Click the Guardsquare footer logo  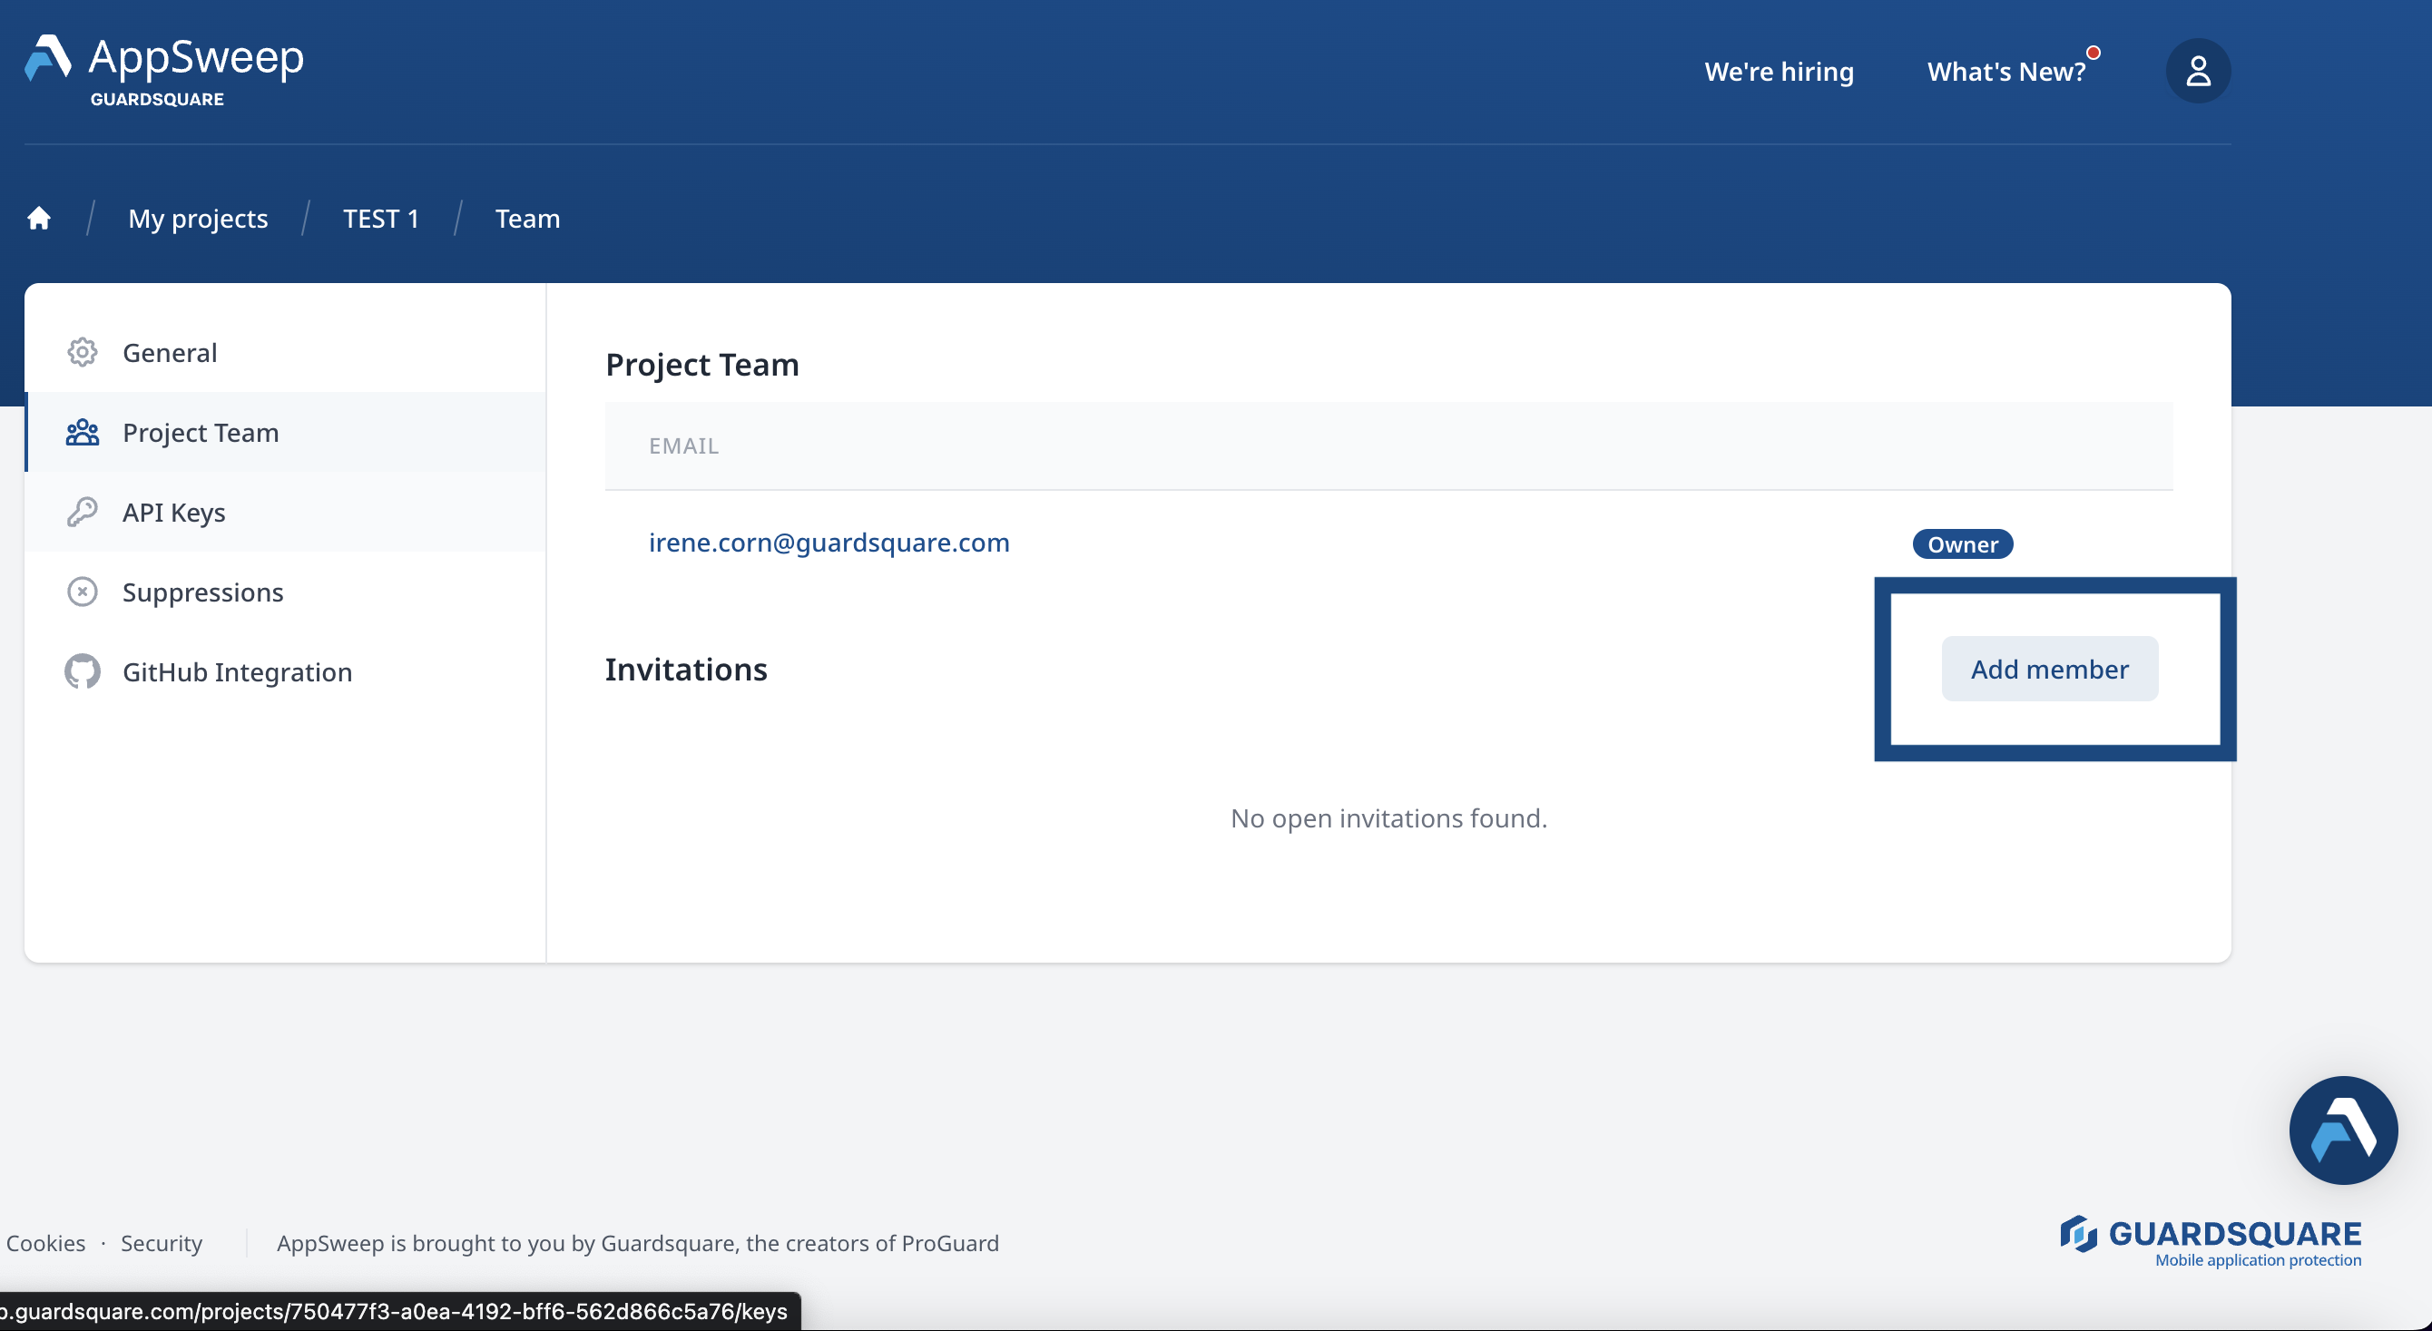(x=2211, y=1241)
